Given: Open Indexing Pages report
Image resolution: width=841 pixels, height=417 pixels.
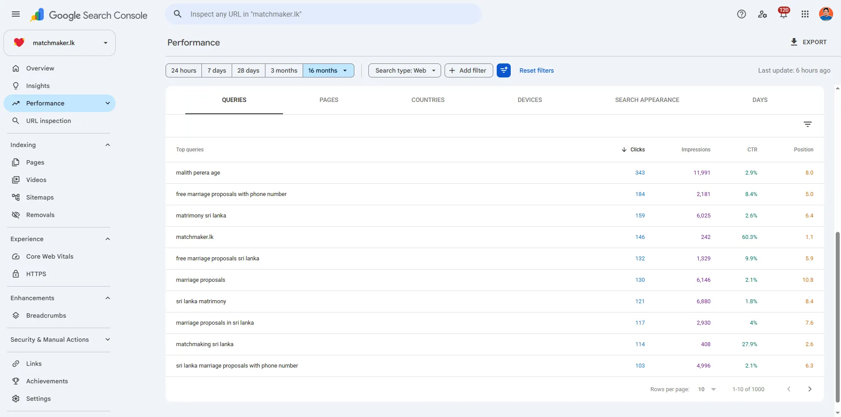Looking at the screenshot, I should (x=60, y=162).
